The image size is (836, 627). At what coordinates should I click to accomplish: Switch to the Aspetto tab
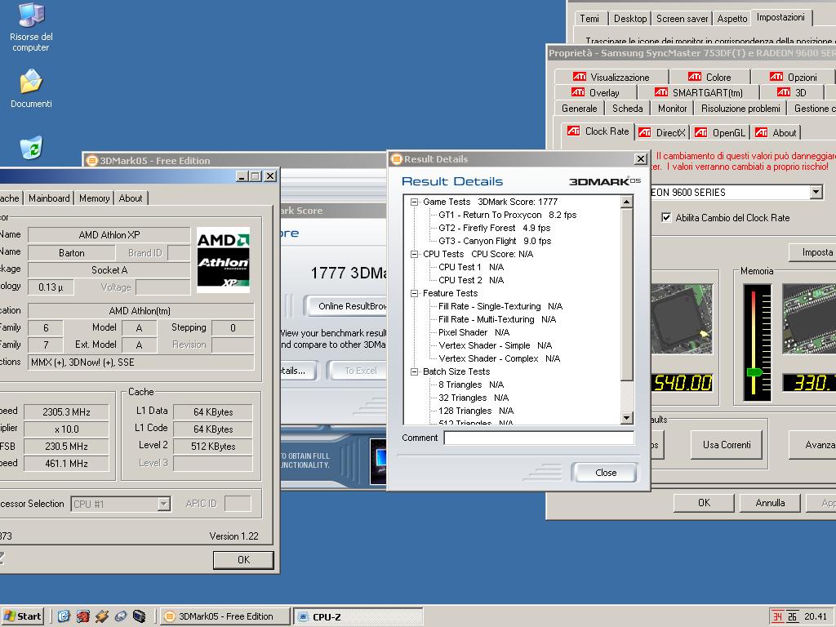[x=732, y=19]
